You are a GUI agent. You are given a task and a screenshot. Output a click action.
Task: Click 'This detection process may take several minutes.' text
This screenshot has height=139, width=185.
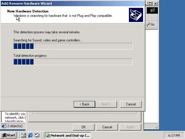(47, 32)
